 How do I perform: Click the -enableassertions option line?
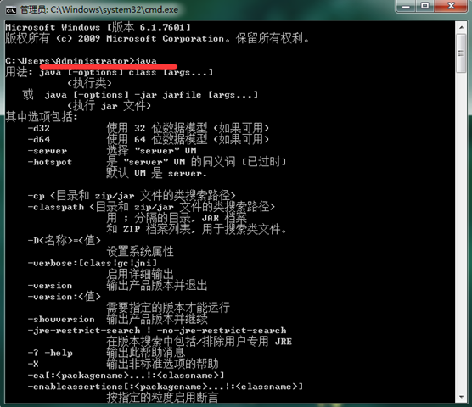coord(166,387)
